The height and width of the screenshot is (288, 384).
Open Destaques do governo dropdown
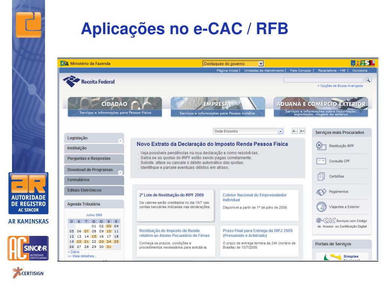[233, 64]
